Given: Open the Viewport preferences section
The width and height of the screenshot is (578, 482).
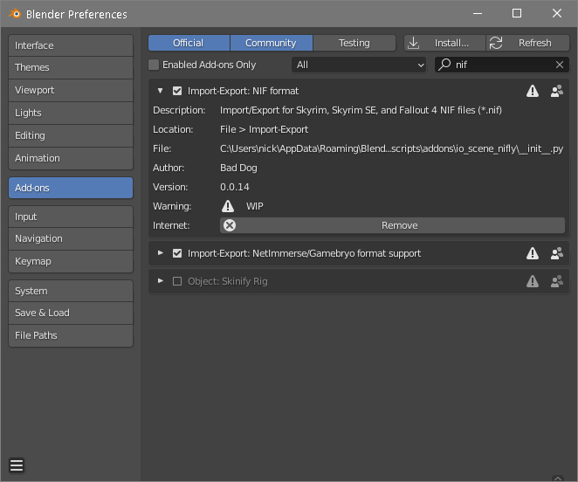Looking at the screenshot, I should (x=71, y=90).
